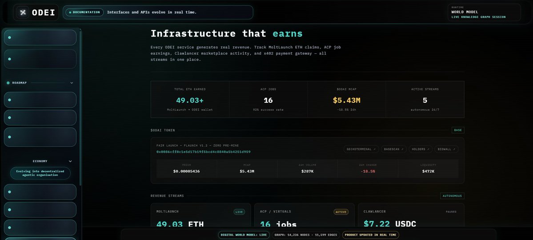Screen dimensions: 533x240
Task: Click the ACTIVE badge on ACP / Virtuals card
Action: (341, 212)
